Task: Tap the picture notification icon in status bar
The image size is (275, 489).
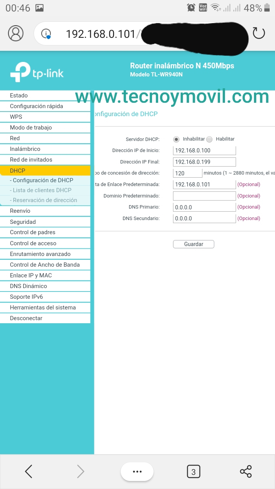Action: tap(39, 8)
